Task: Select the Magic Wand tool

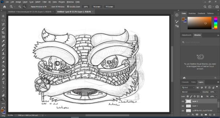Action: click(3, 28)
